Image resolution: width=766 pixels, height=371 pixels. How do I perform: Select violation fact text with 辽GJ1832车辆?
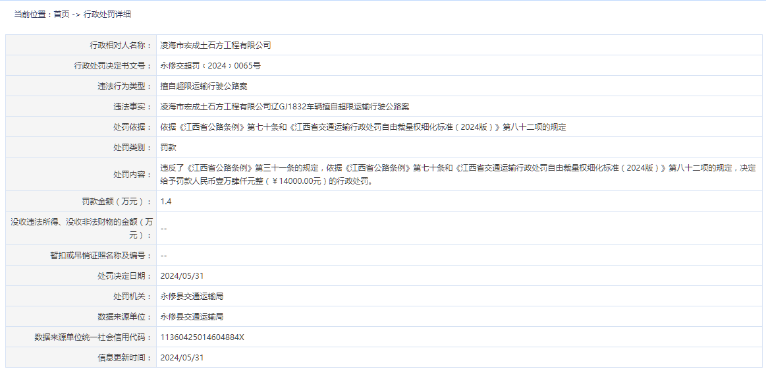pos(285,107)
